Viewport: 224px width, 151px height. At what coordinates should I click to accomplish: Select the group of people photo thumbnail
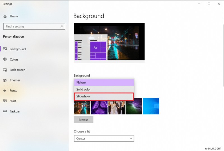[x=116, y=107]
